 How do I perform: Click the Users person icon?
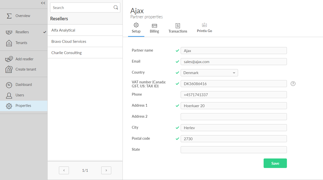tap(9, 95)
